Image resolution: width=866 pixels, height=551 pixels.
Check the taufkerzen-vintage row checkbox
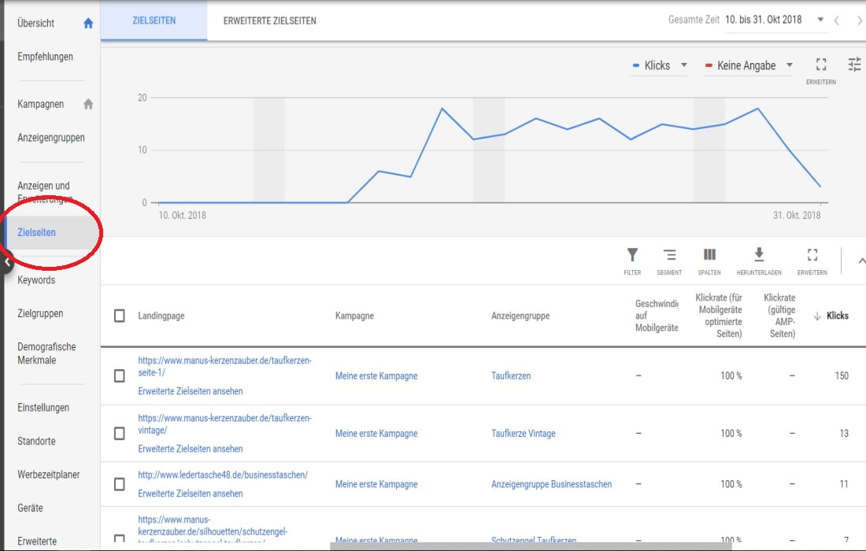tap(120, 434)
